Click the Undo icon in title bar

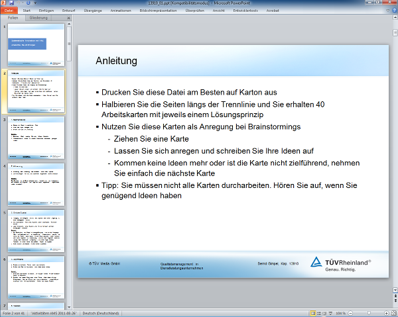coord(20,3)
